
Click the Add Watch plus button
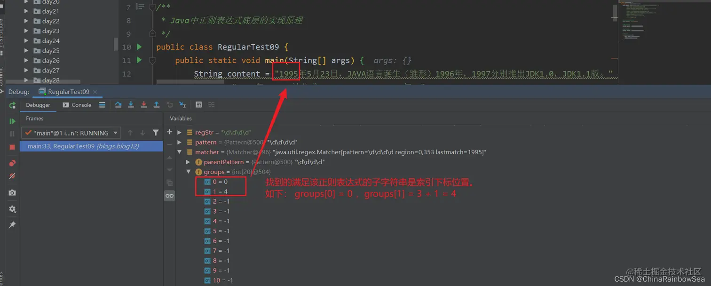[169, 132]
